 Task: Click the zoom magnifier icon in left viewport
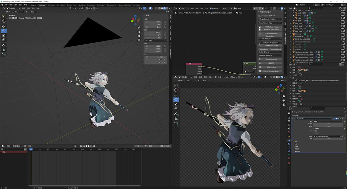click(139, 28)
